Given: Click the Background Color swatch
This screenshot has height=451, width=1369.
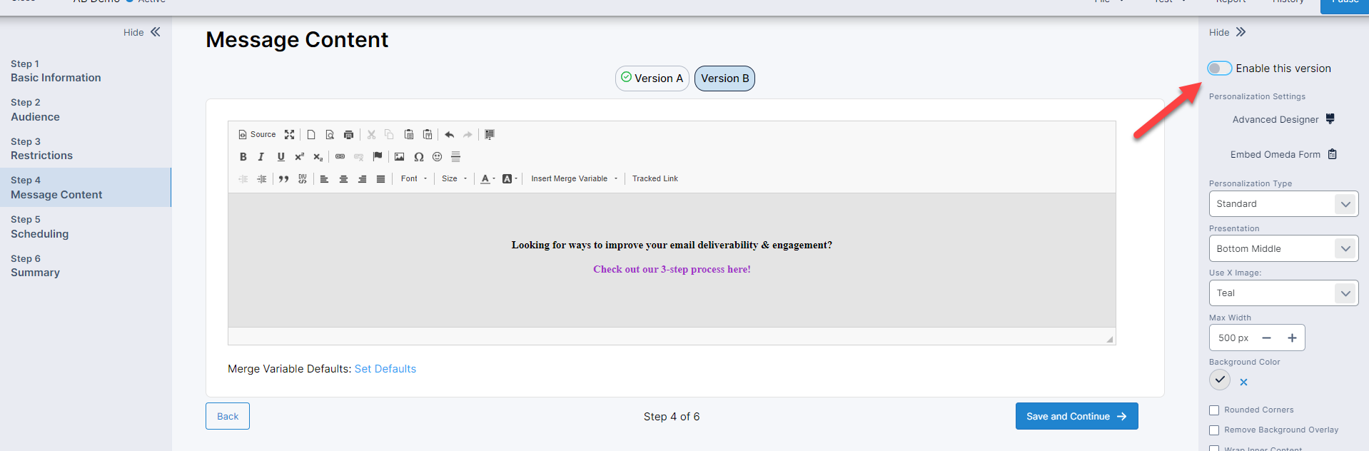Looking at the screenshot, I should pyautogui.click(x=1220, y=380).
